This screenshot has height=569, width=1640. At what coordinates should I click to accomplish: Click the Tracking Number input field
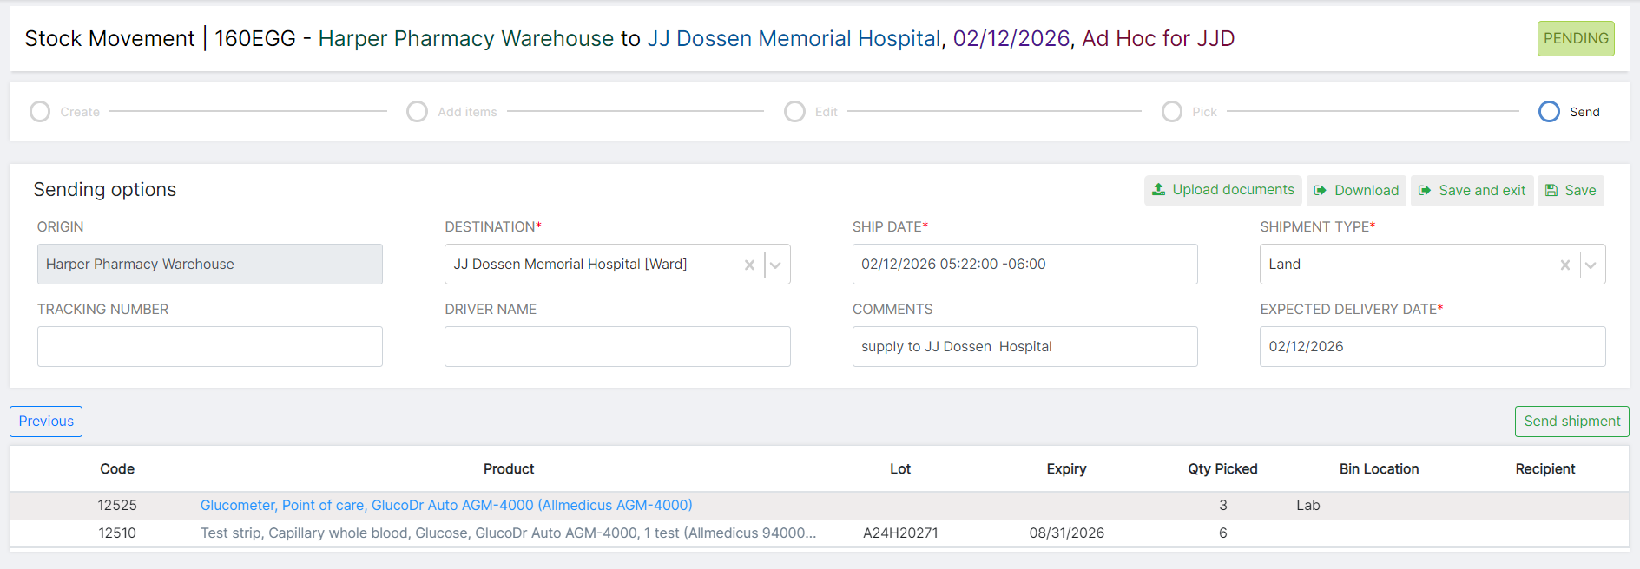coord(210,346)
